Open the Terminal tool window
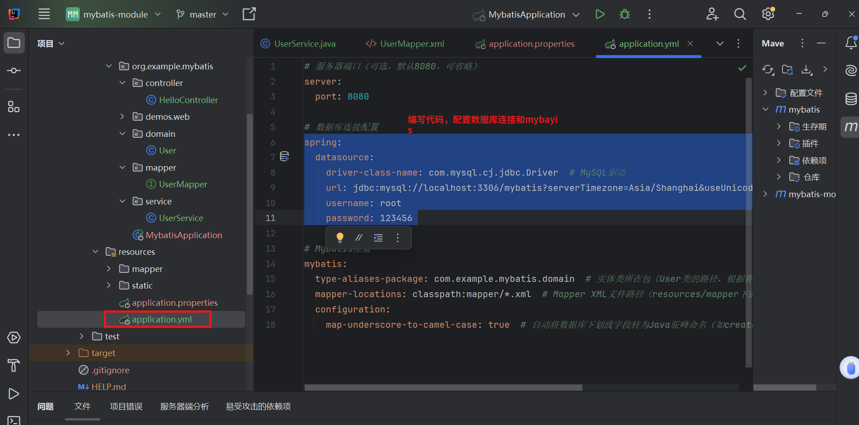Viewport: 859px width, 425px height. point(14,420)
